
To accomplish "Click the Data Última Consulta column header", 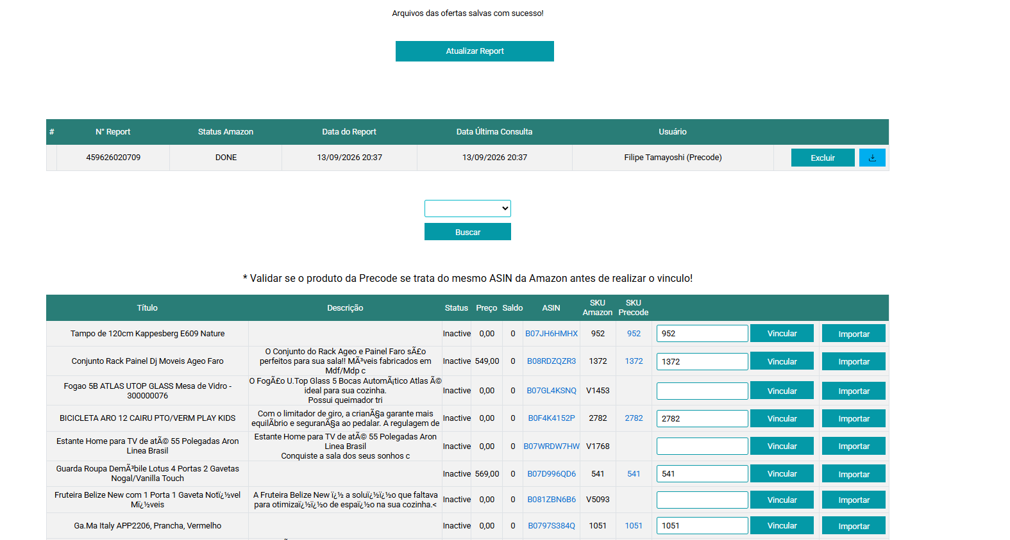I will 494,132.
